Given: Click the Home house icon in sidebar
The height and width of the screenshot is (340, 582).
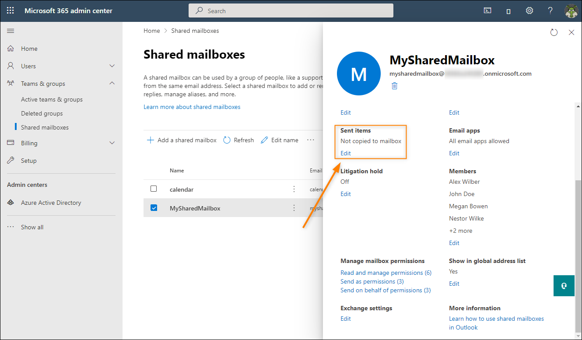Looking at the screenshot, I should click(11, 49).
